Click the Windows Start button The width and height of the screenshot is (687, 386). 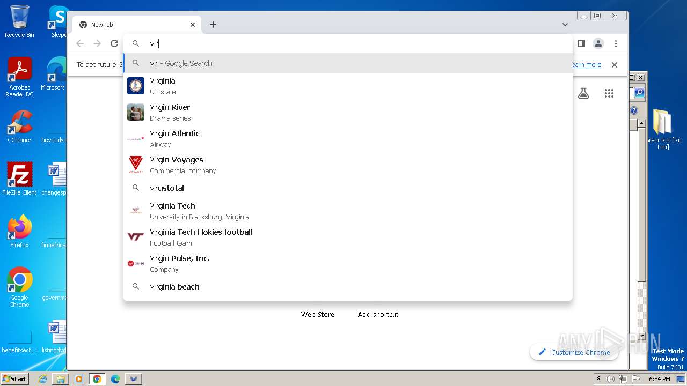pos(14,378)
